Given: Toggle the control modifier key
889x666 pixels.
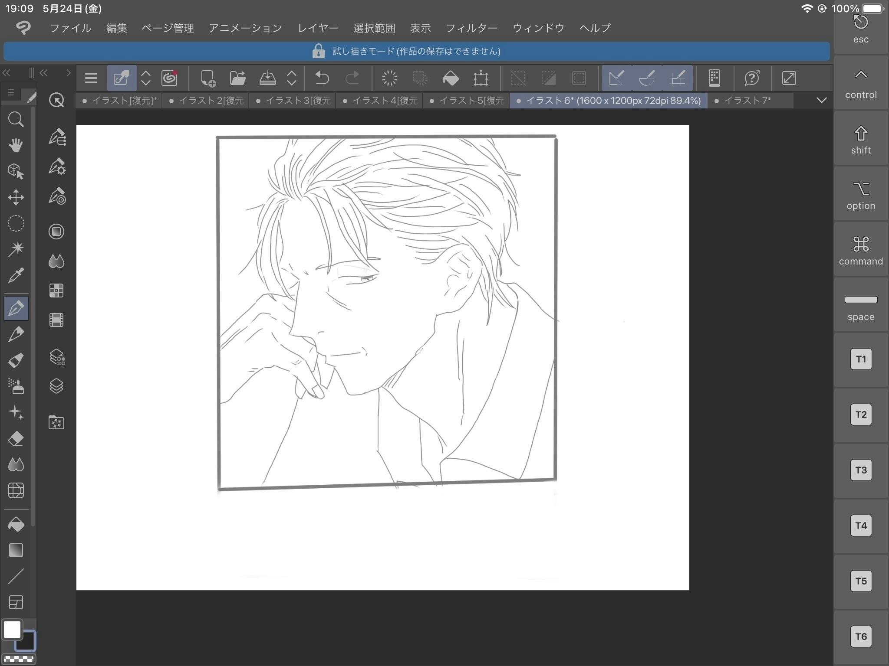Looking at the screenshot, I should point(860,84).
